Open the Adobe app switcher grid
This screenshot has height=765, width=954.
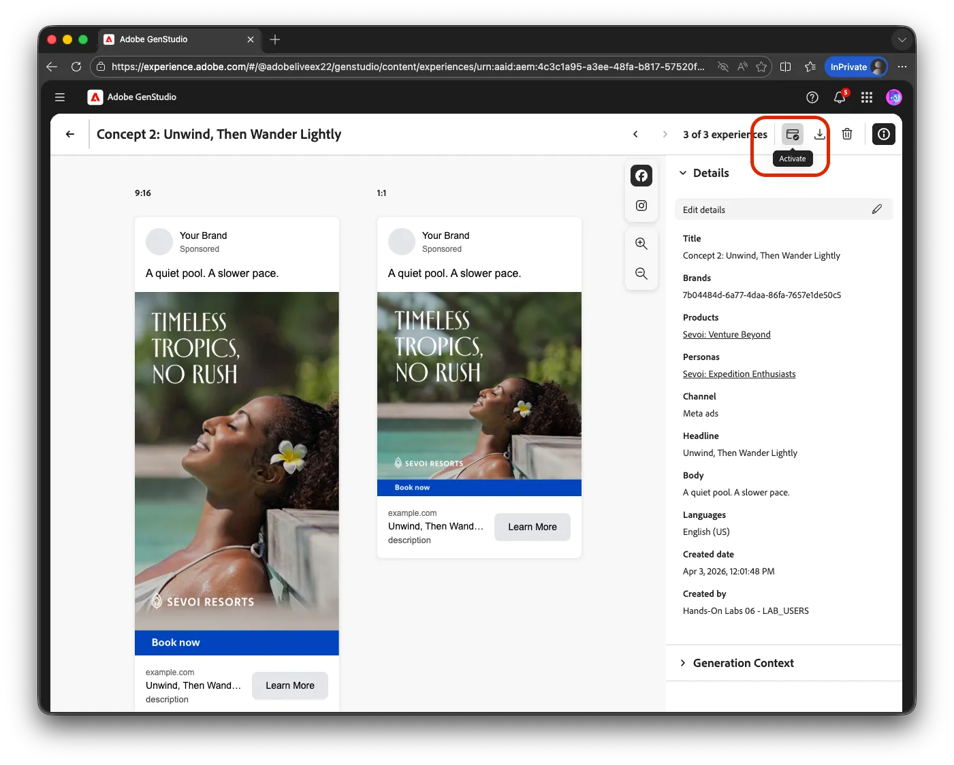[x=867, y=97]
